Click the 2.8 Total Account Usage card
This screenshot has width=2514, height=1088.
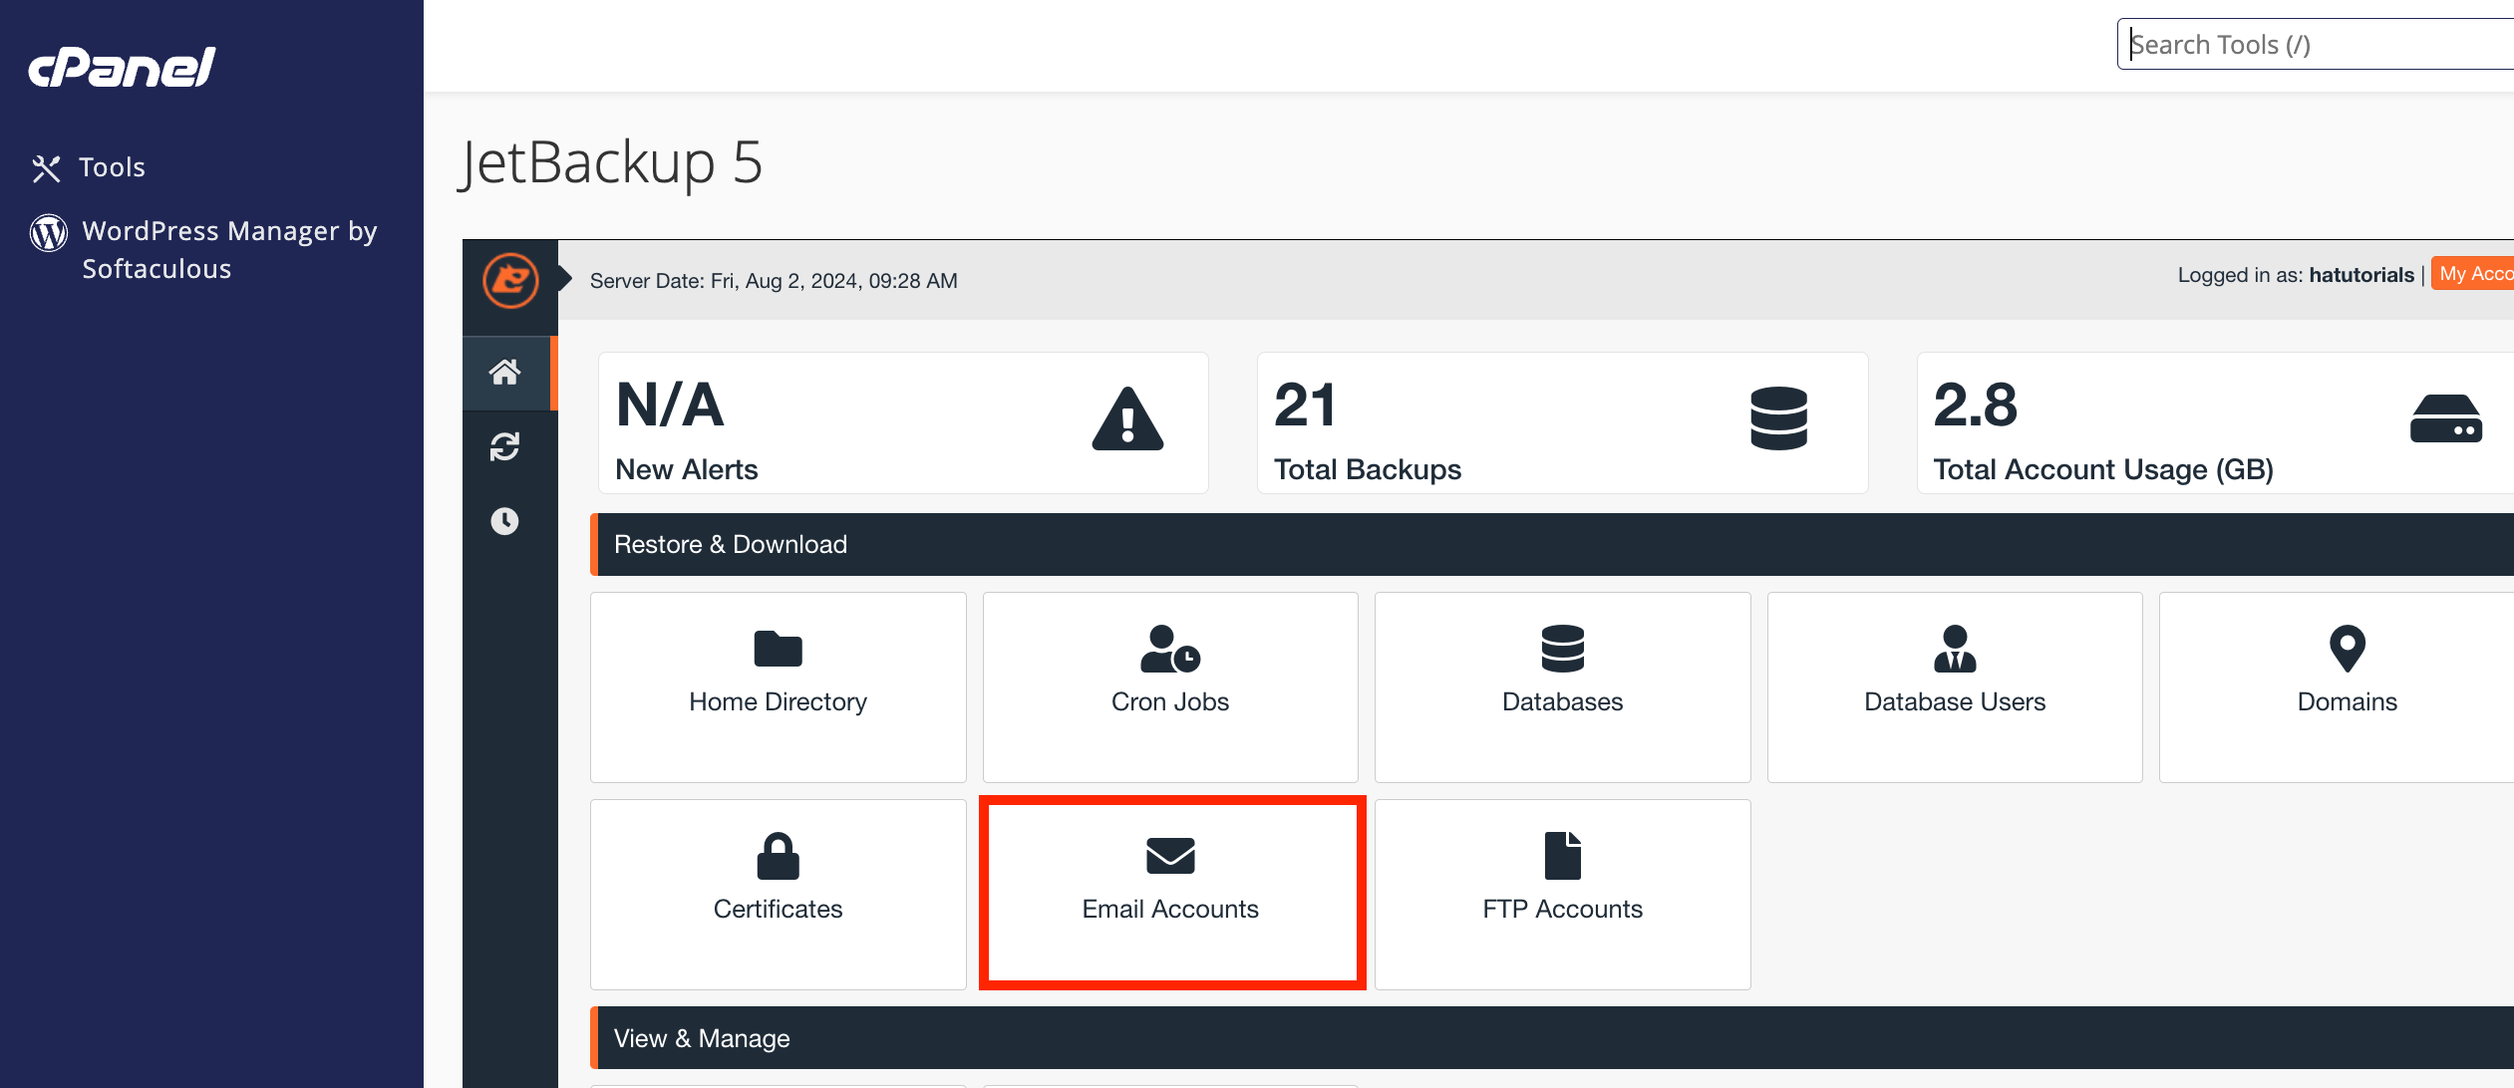[2216, 422]
